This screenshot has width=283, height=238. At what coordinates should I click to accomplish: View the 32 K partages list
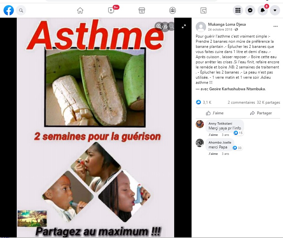tap(269, 102)
